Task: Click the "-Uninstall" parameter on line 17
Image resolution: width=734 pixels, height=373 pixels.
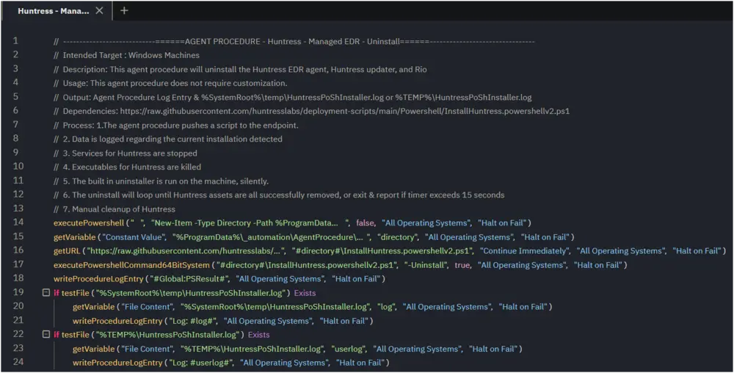Action: pyautogui.click(x=426, y=265)
